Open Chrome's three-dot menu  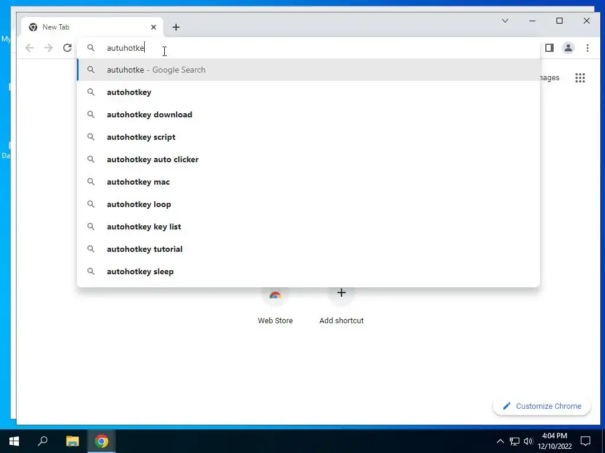(587, 48)
